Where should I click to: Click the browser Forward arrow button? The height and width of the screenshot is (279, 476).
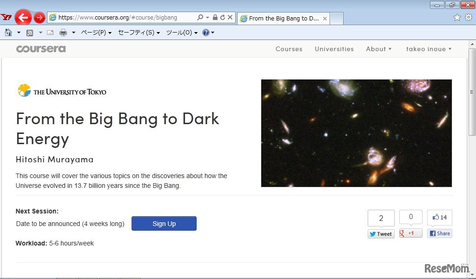[40, 18]
